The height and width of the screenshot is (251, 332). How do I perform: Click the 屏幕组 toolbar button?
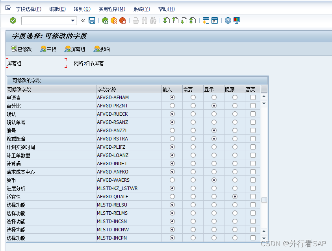pyautogui.click(x=75, y=49)
